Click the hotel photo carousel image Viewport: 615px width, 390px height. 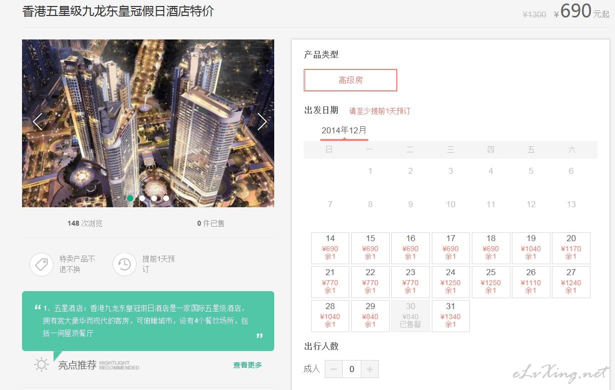(x=148, y=123)
